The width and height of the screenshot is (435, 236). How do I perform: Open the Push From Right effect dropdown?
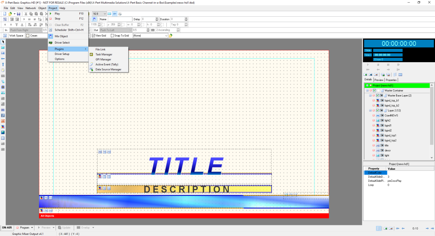click(x=40, y=30)
